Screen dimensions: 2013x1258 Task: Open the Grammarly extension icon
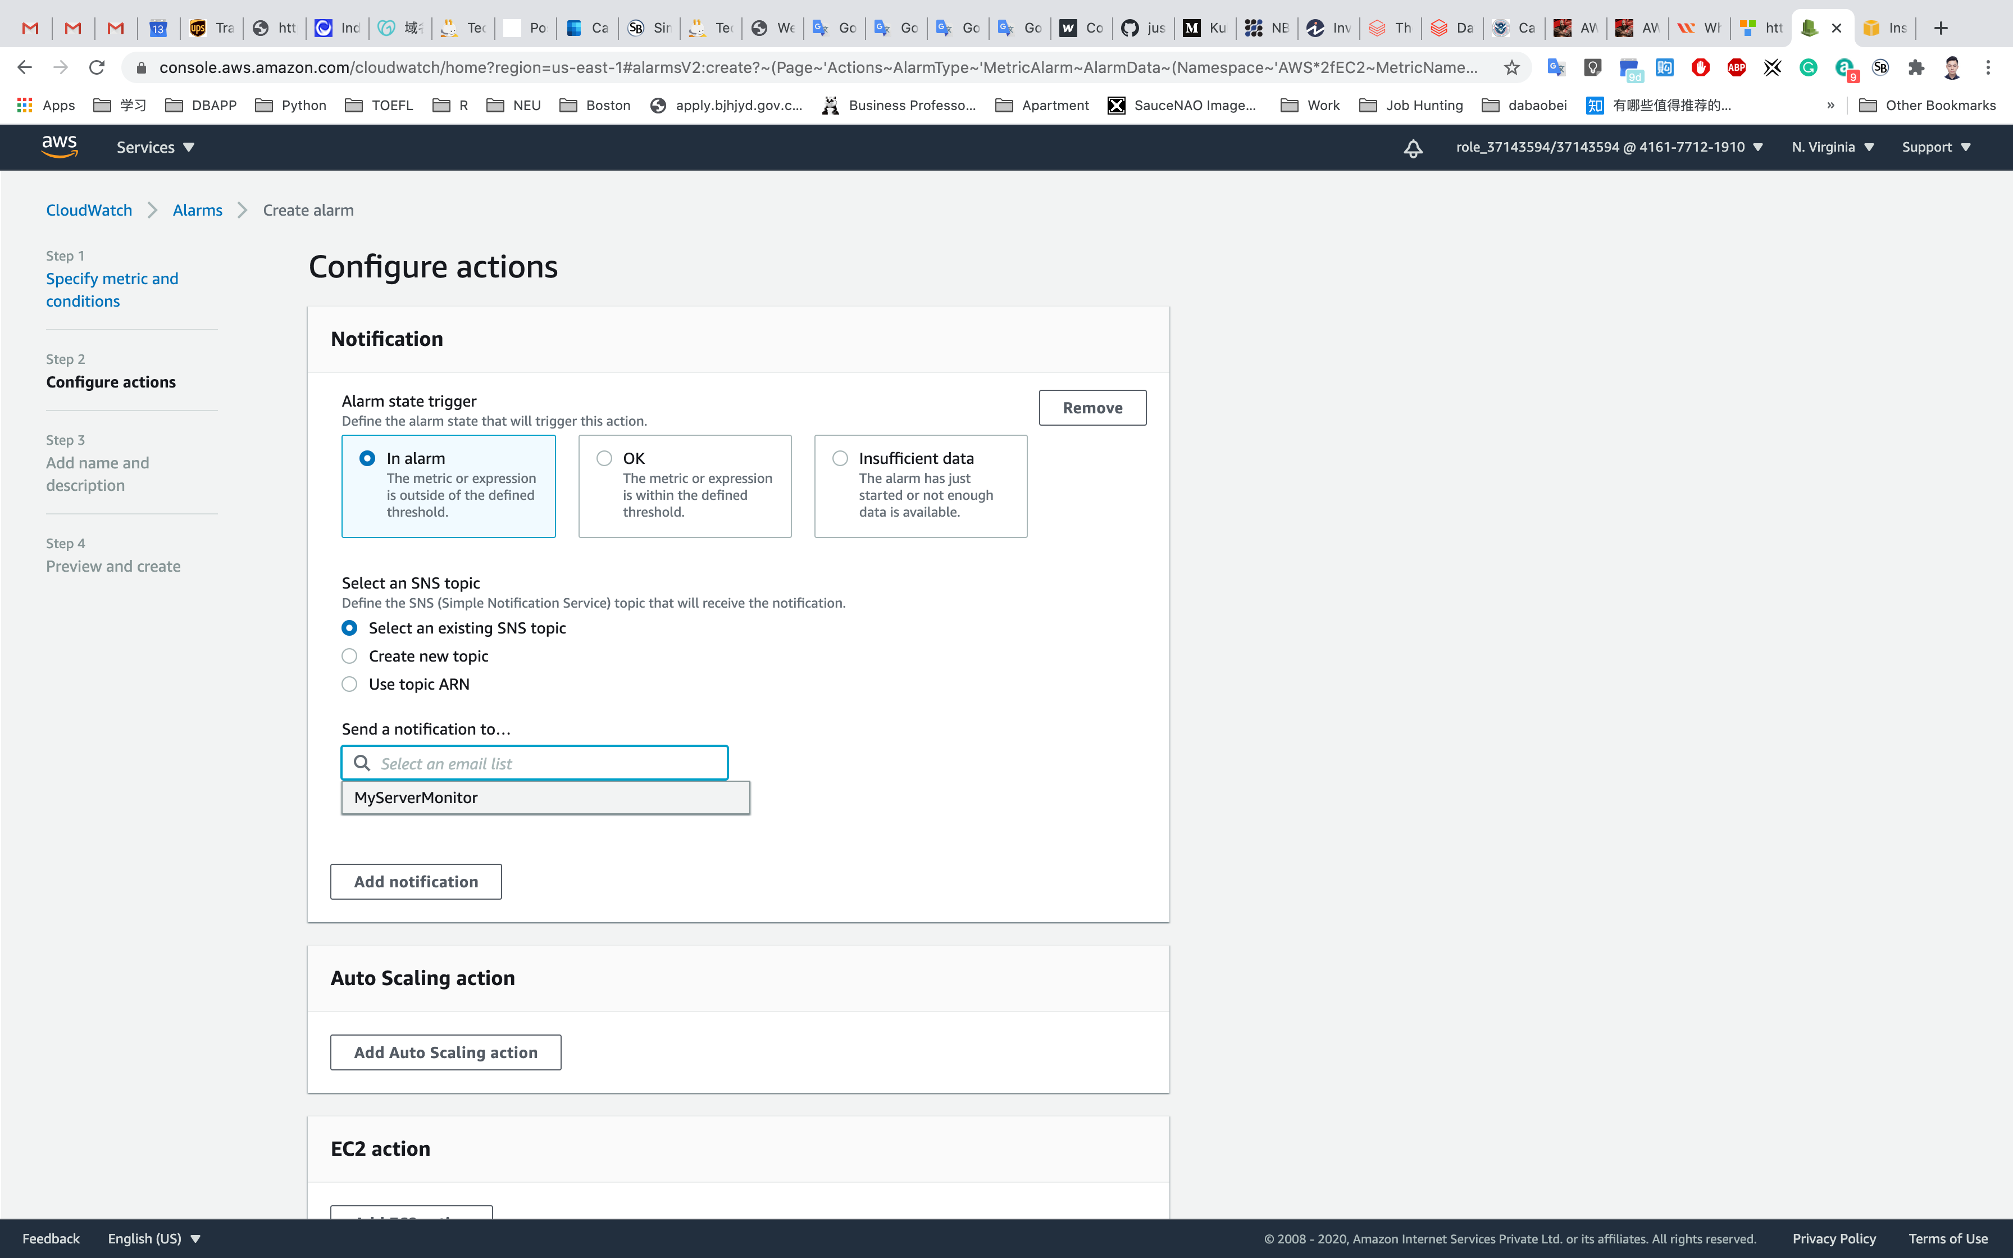point(1807,67)
